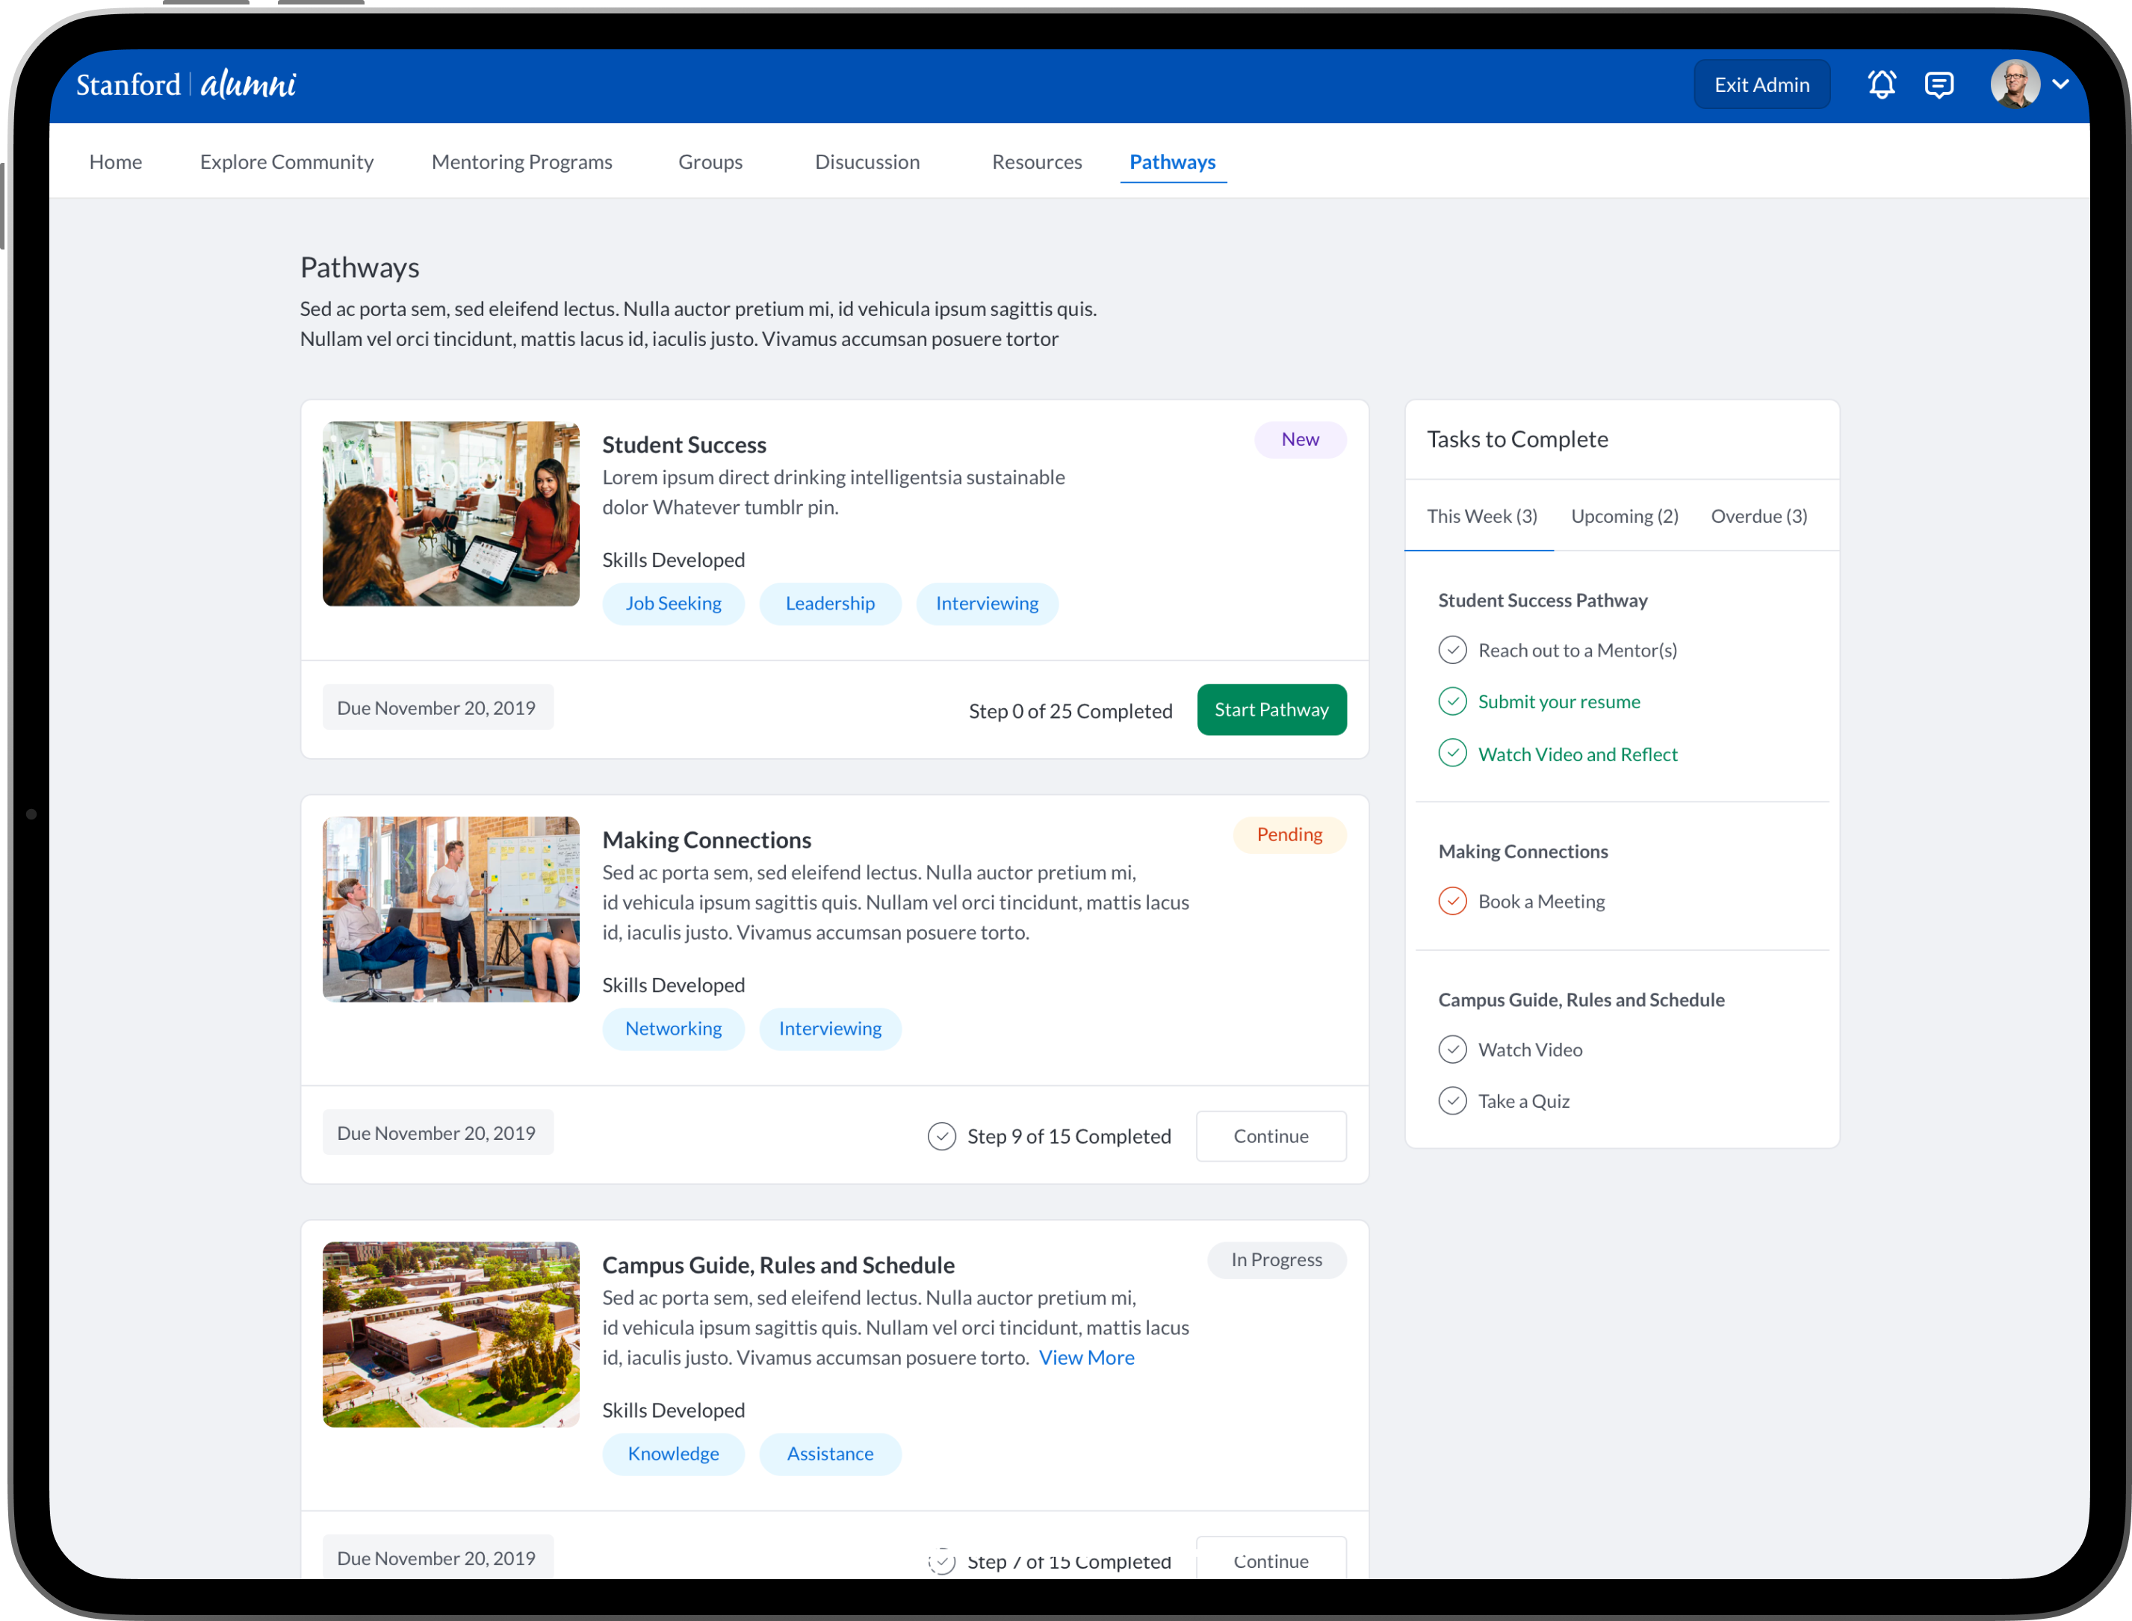The height and width of the screenshot is (1621, 2132).
Task: Open the Making Connections thumbnail image
Action: 450,909
